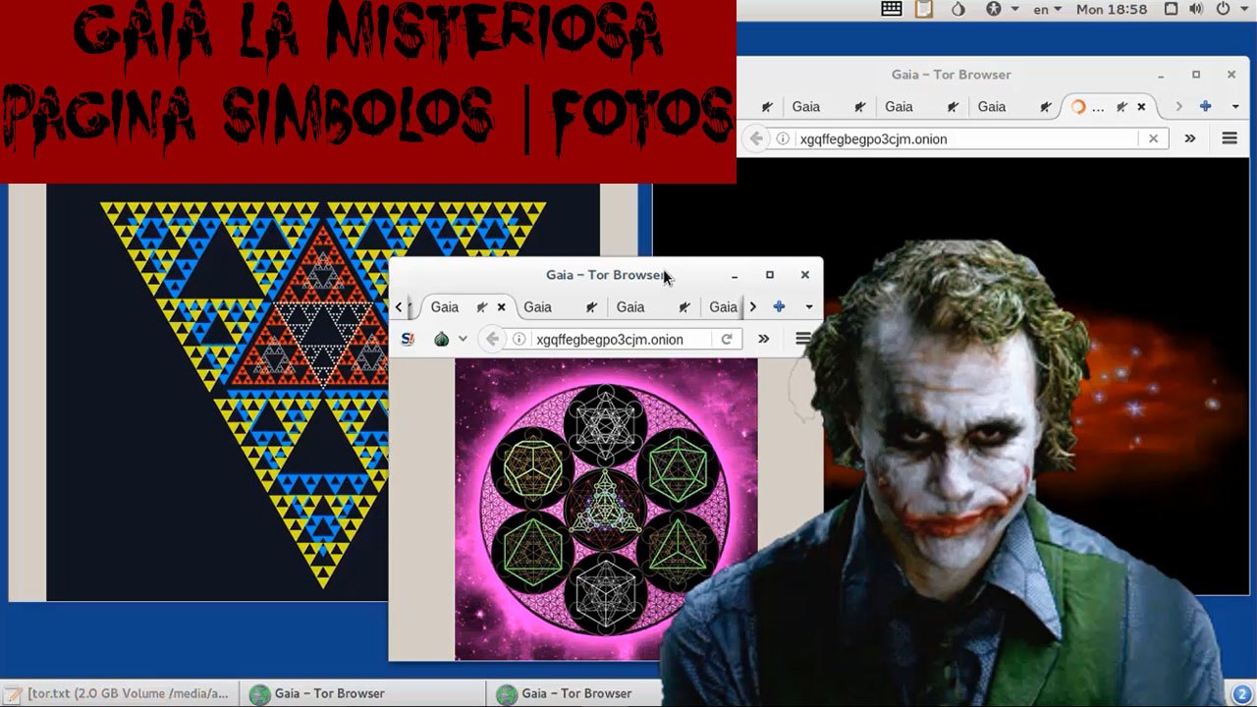This screenshot has height=707, width=1257.
Task: Toggle mute on third Gaia tab, front window
Action: tap(684, 306)
